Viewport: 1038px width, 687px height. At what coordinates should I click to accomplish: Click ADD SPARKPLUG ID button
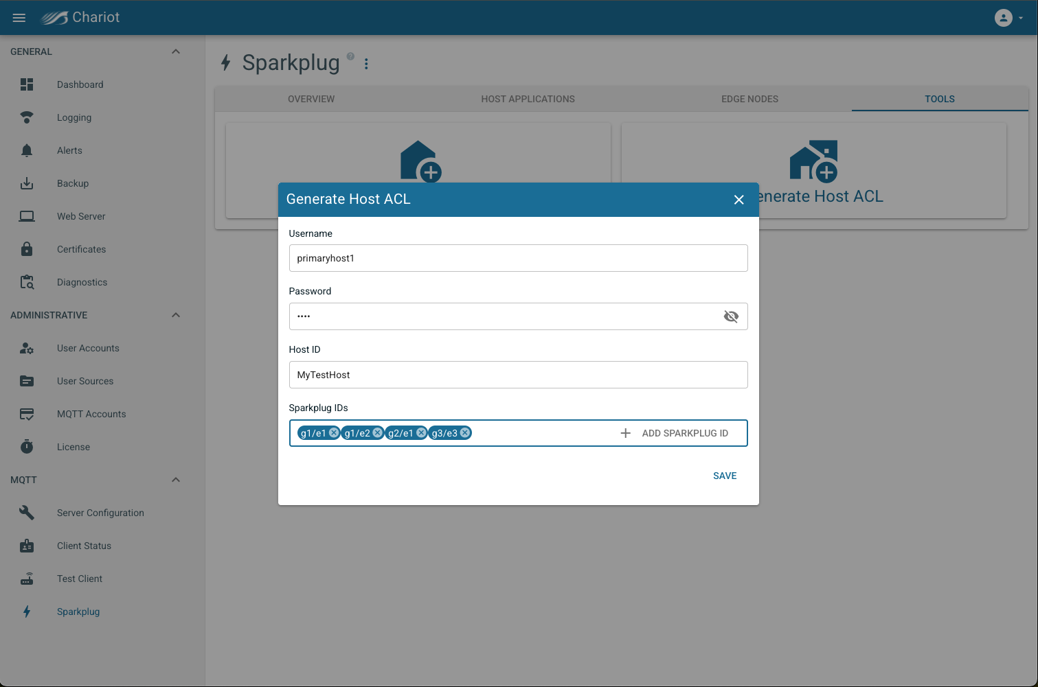point(675,433)
